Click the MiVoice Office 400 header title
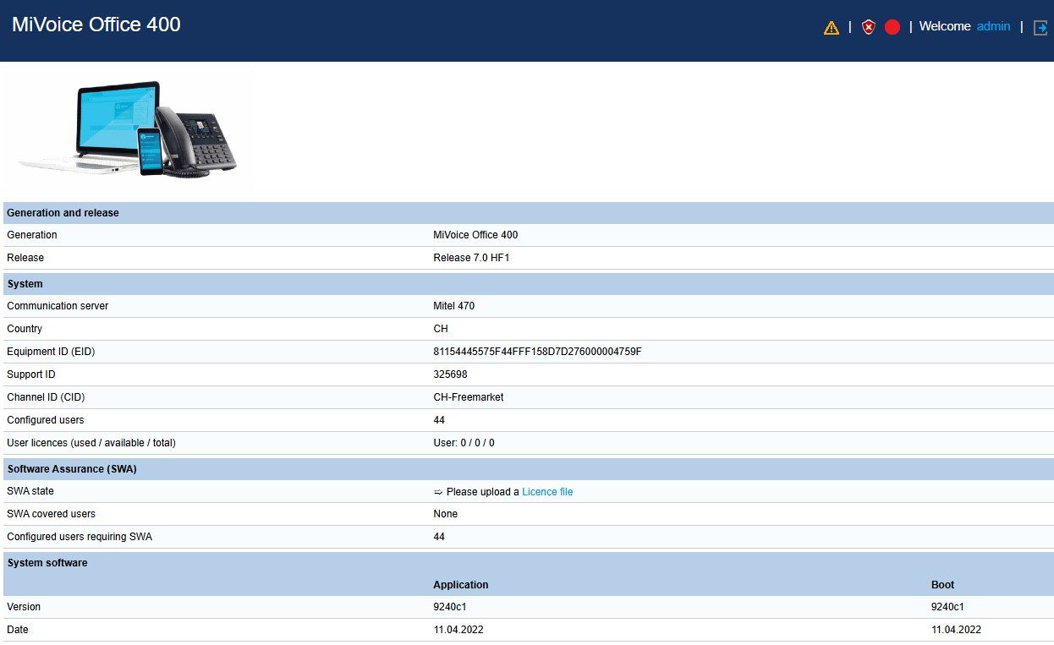Screen dimensions: 1054x645 (x=96, y=25)
